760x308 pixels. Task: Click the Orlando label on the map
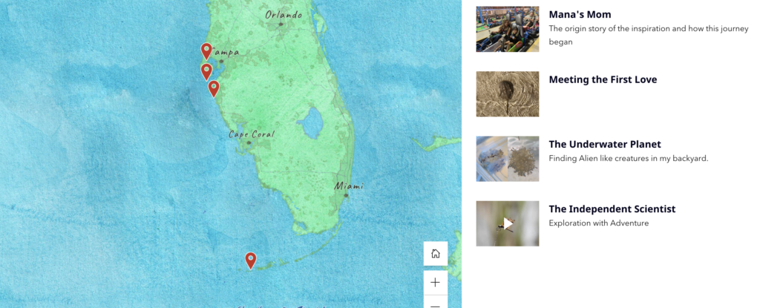(284, 16)
